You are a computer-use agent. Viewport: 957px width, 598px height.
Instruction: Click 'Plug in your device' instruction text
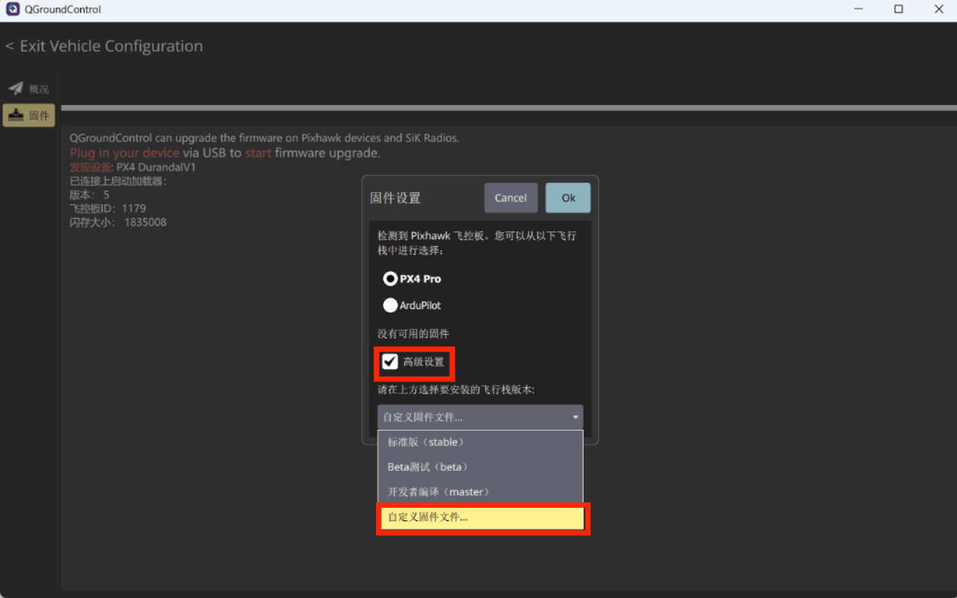click(x=124, y=153)
